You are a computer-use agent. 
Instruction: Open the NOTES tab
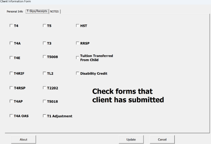(55, 11)
